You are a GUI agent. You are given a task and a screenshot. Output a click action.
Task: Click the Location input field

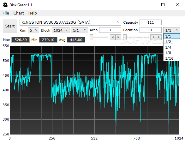(x=151, y=30)
